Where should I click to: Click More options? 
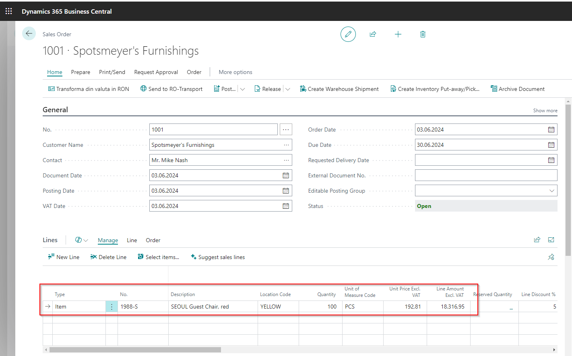(x=235, y=72)
